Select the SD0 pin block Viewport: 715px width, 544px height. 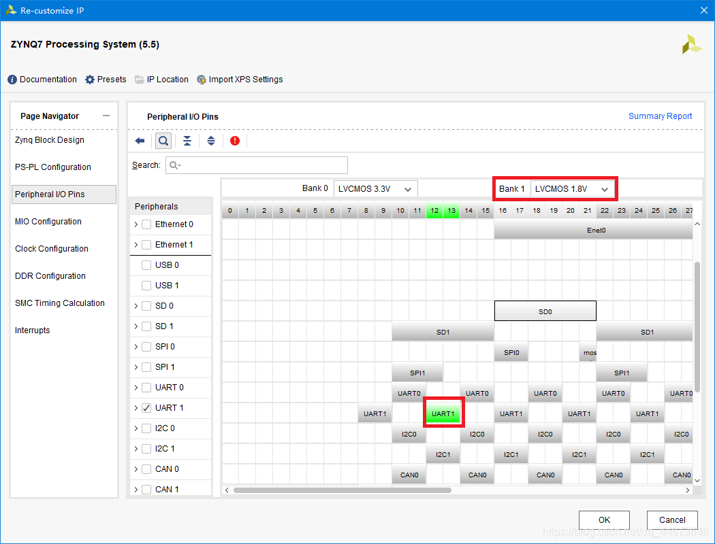point(545,311)
